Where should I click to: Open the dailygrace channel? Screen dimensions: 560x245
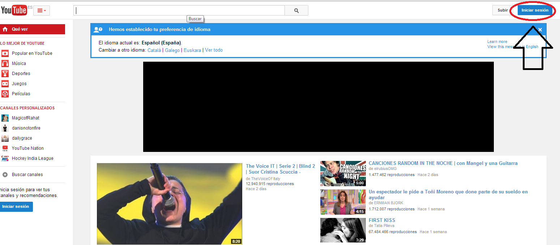(22, 138)
